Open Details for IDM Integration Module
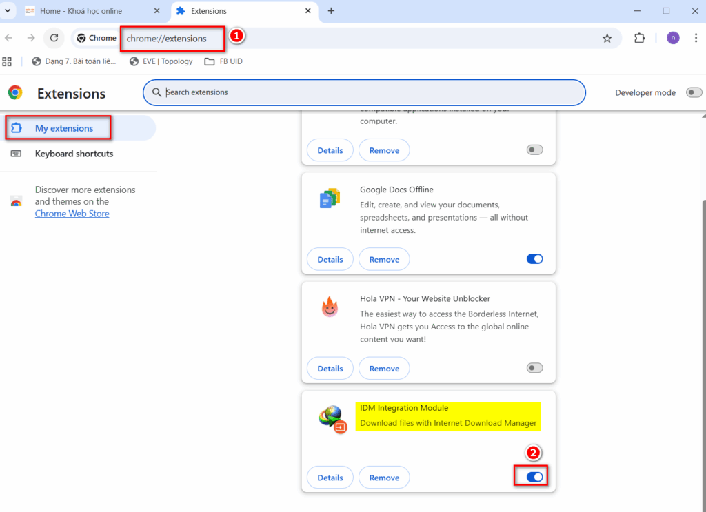This screenshot has width=706, height=512. pos(330,478)
